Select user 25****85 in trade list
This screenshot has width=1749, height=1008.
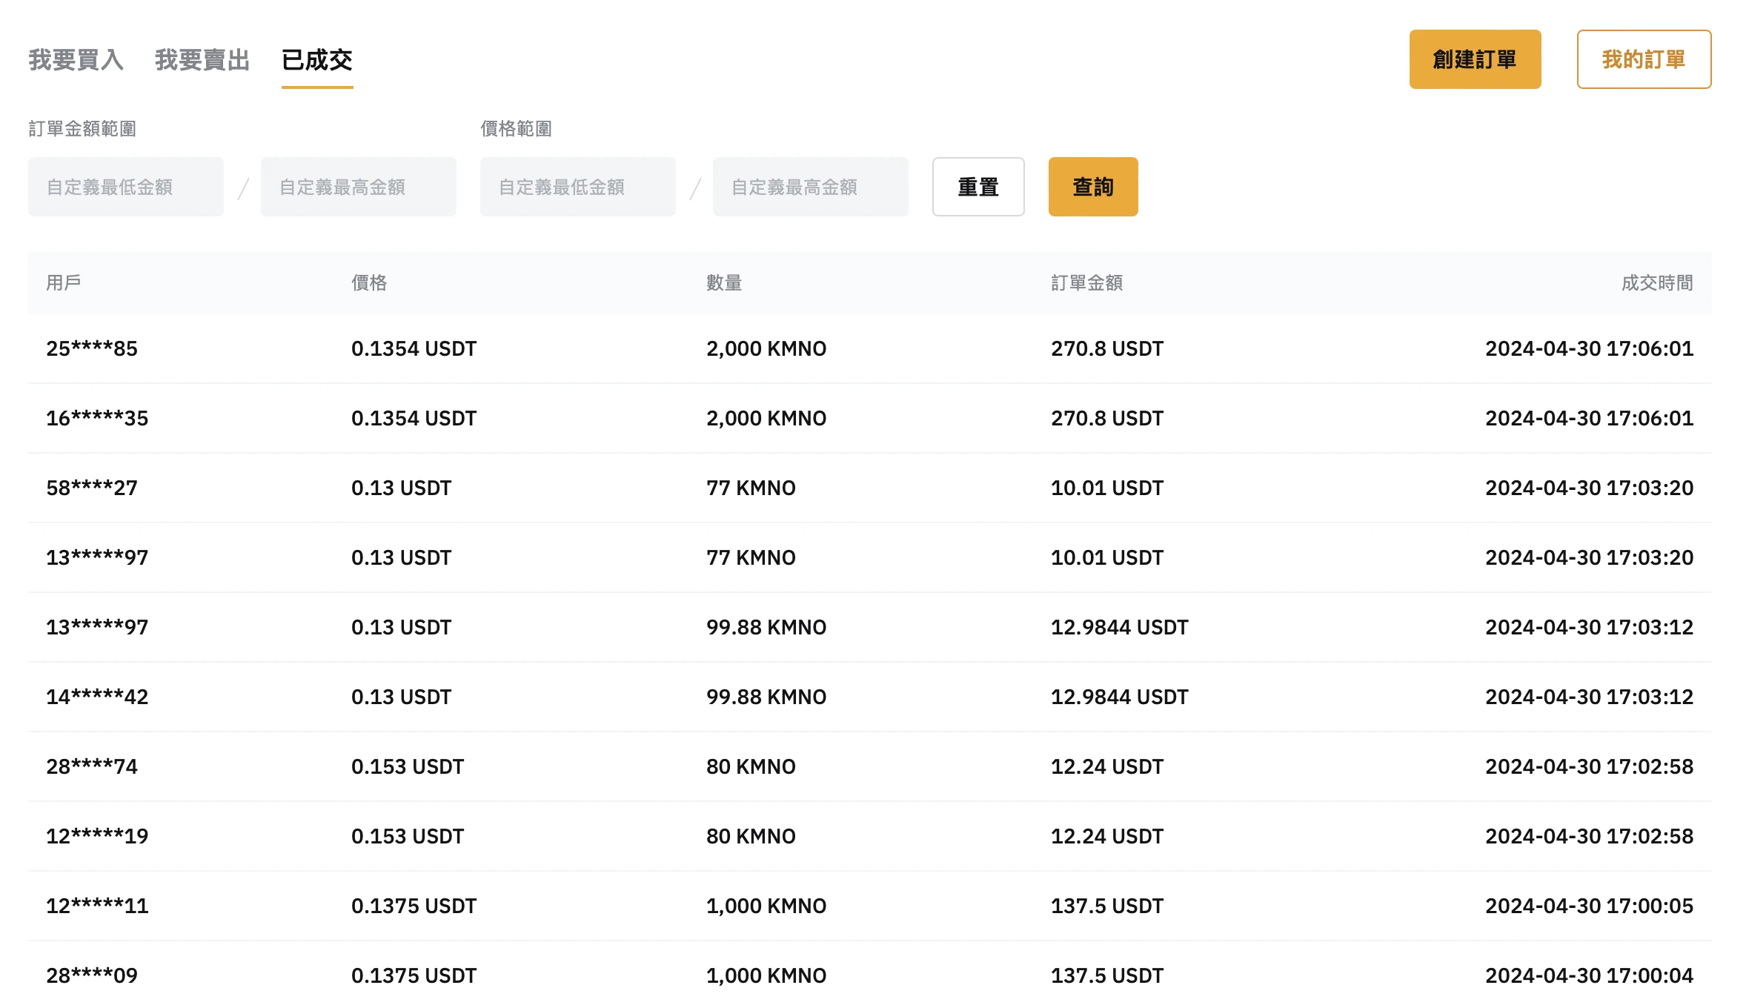click(x=92, y=348)
